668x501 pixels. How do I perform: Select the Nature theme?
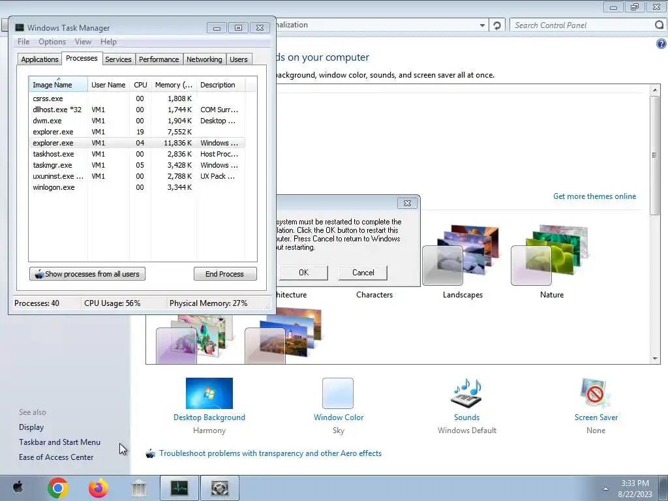552,262
